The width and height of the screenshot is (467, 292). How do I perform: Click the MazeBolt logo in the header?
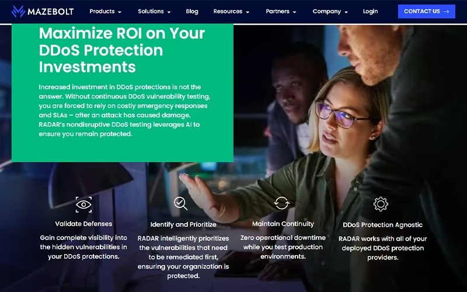[x=42, y=12]
